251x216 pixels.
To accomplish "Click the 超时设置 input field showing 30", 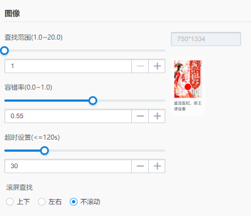I will (68, 166).
